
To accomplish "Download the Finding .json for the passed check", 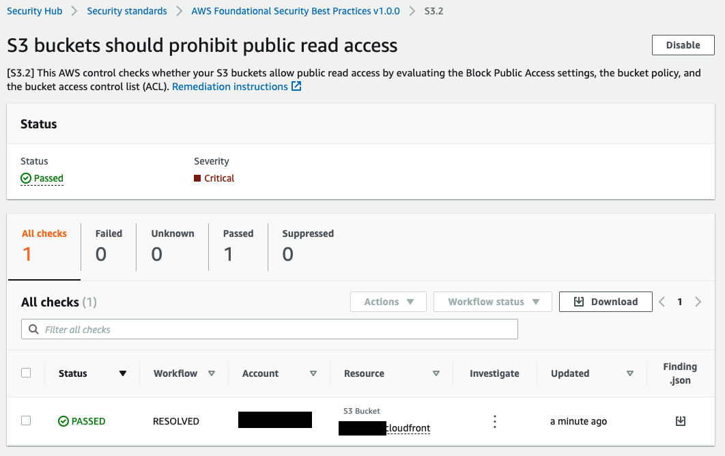I will [x=680, y=421].
